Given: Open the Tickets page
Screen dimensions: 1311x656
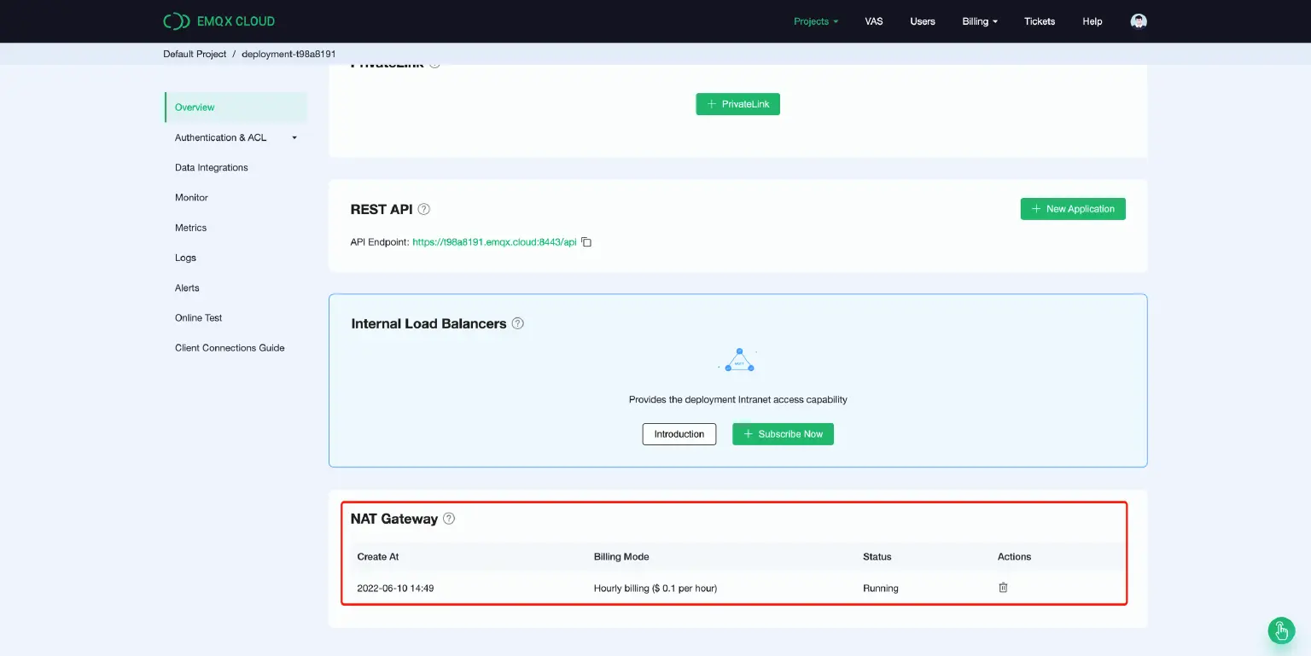Looking at the screenshot, I should [x=1040, y=20].
